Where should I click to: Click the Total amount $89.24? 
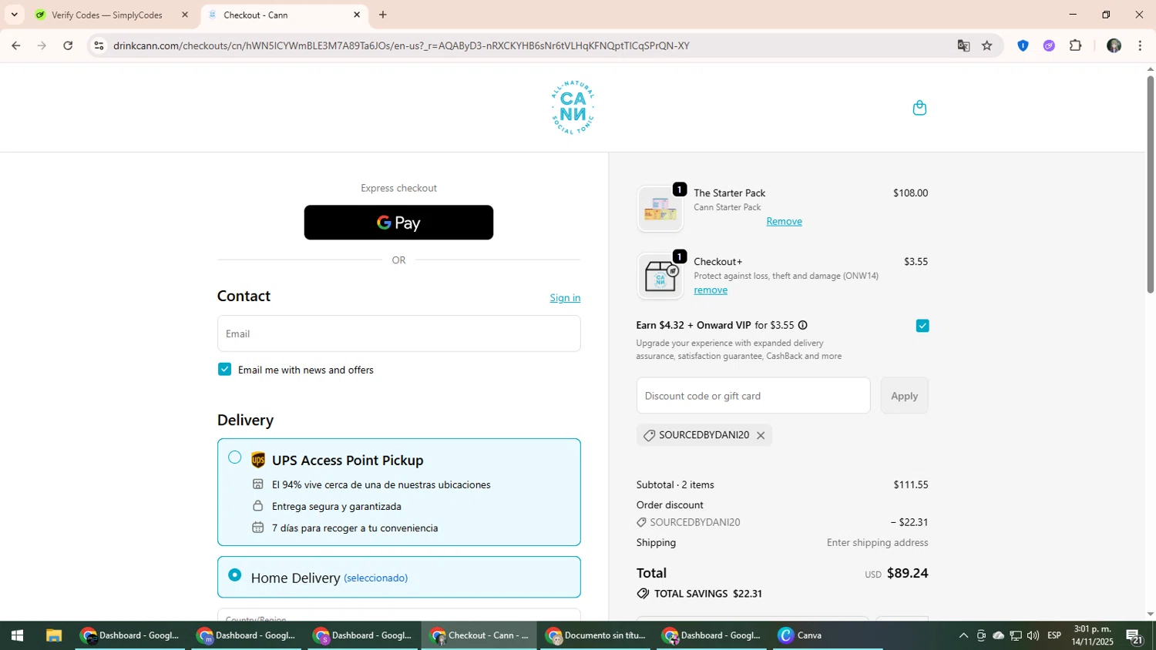pyautogui.click(x=907, y=573)
